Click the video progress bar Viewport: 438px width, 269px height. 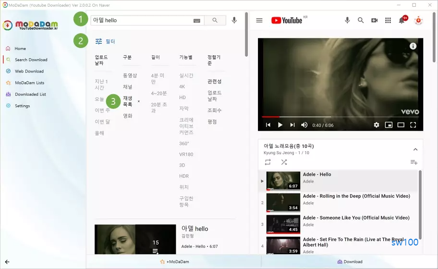click(x=340, y=117)
